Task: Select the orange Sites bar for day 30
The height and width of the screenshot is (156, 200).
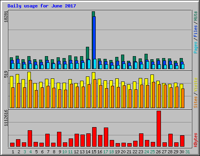Action: point(183,98)
